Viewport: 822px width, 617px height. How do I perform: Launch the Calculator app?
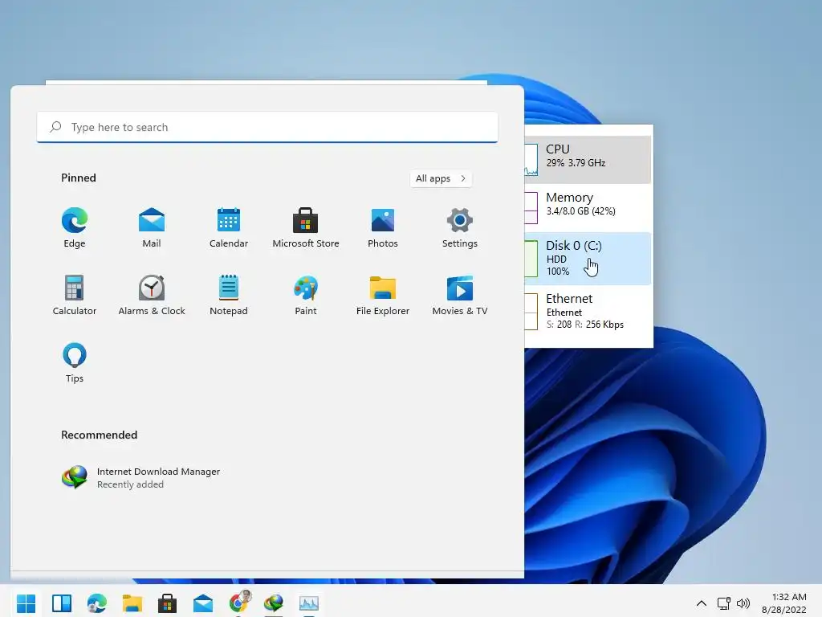point(75,295)
